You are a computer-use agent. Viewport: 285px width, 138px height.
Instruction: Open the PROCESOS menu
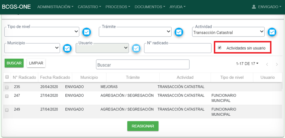tap(118, 7)
